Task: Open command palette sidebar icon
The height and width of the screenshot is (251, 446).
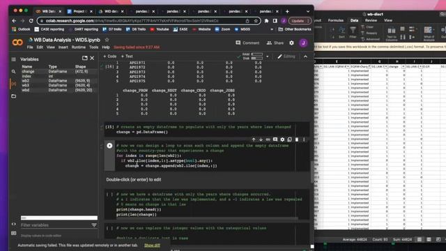Action: [x=14, y=233]
